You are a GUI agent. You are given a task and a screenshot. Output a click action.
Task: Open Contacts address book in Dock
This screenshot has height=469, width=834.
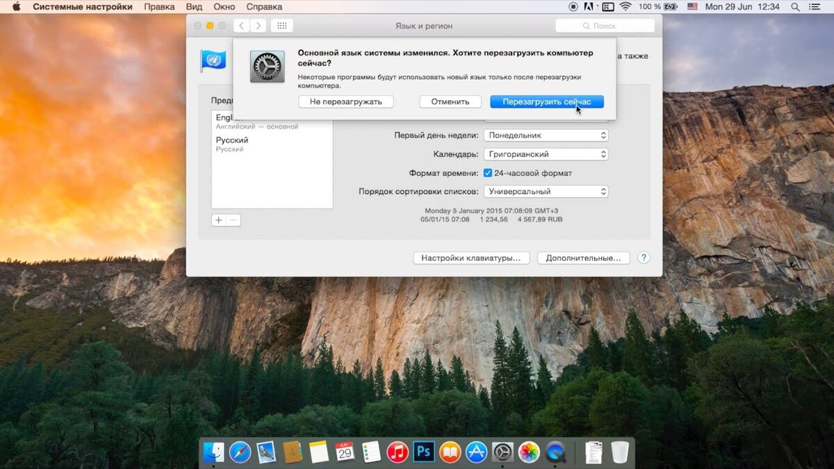pyautogui.click(x=293, y=452)
